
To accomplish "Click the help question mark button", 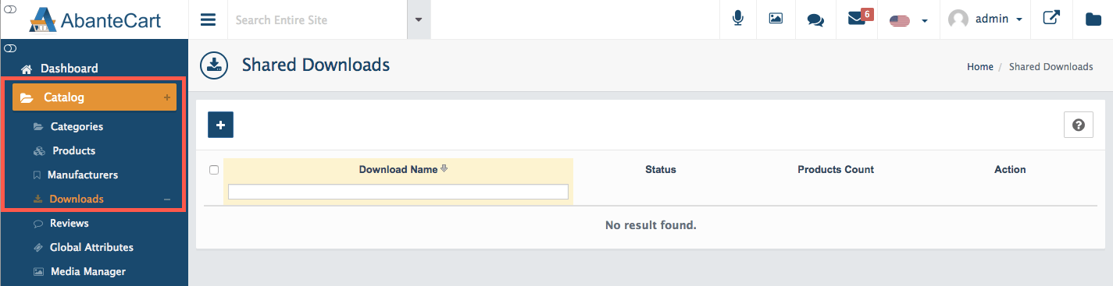I will 1079,125.
